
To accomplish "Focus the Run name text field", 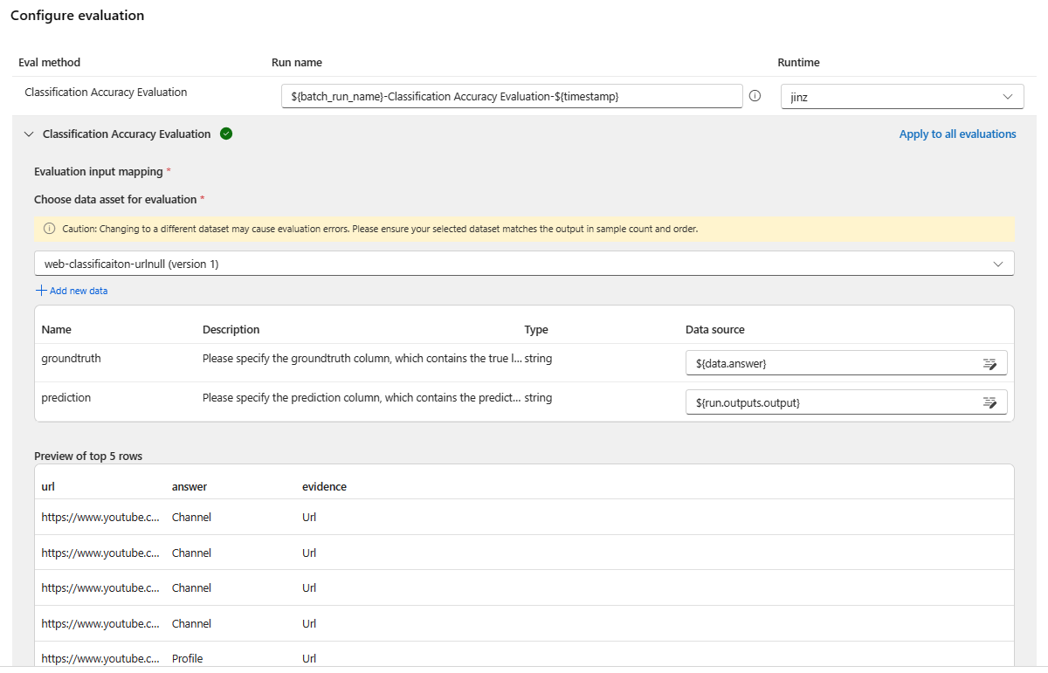I will click(512, 96).
